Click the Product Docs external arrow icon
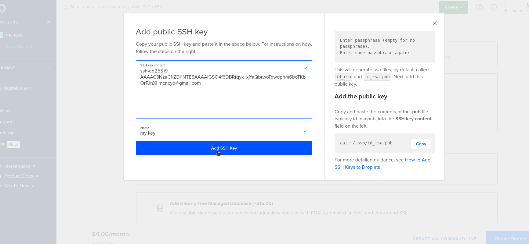529x244 pixels. pos(37,176)
